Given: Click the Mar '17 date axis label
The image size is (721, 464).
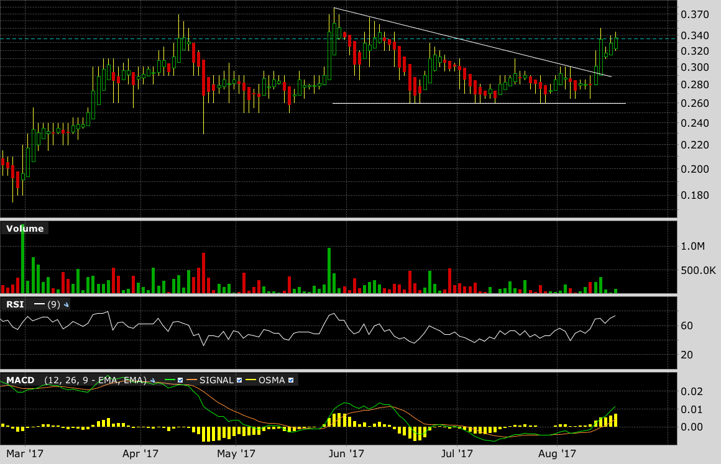Looking at the screenshot, I should coord(25,454).
